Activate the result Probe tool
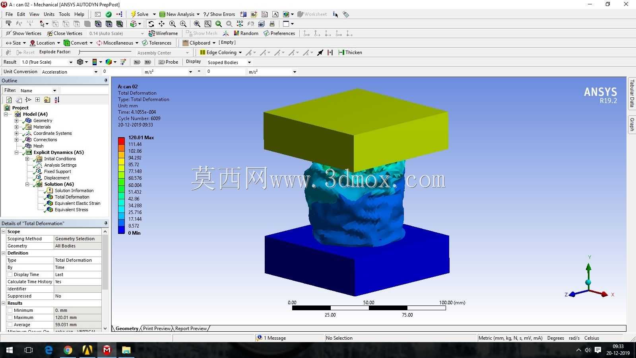 169,62
